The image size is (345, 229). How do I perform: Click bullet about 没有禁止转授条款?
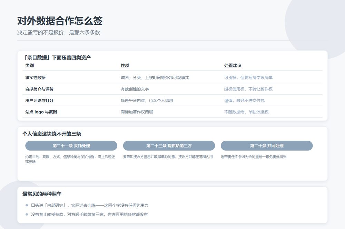click(x=89, y=214)
